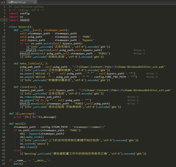The image size is (176, 167).
Task: Click the string '正在过检测'
Action: pos(56,94)
